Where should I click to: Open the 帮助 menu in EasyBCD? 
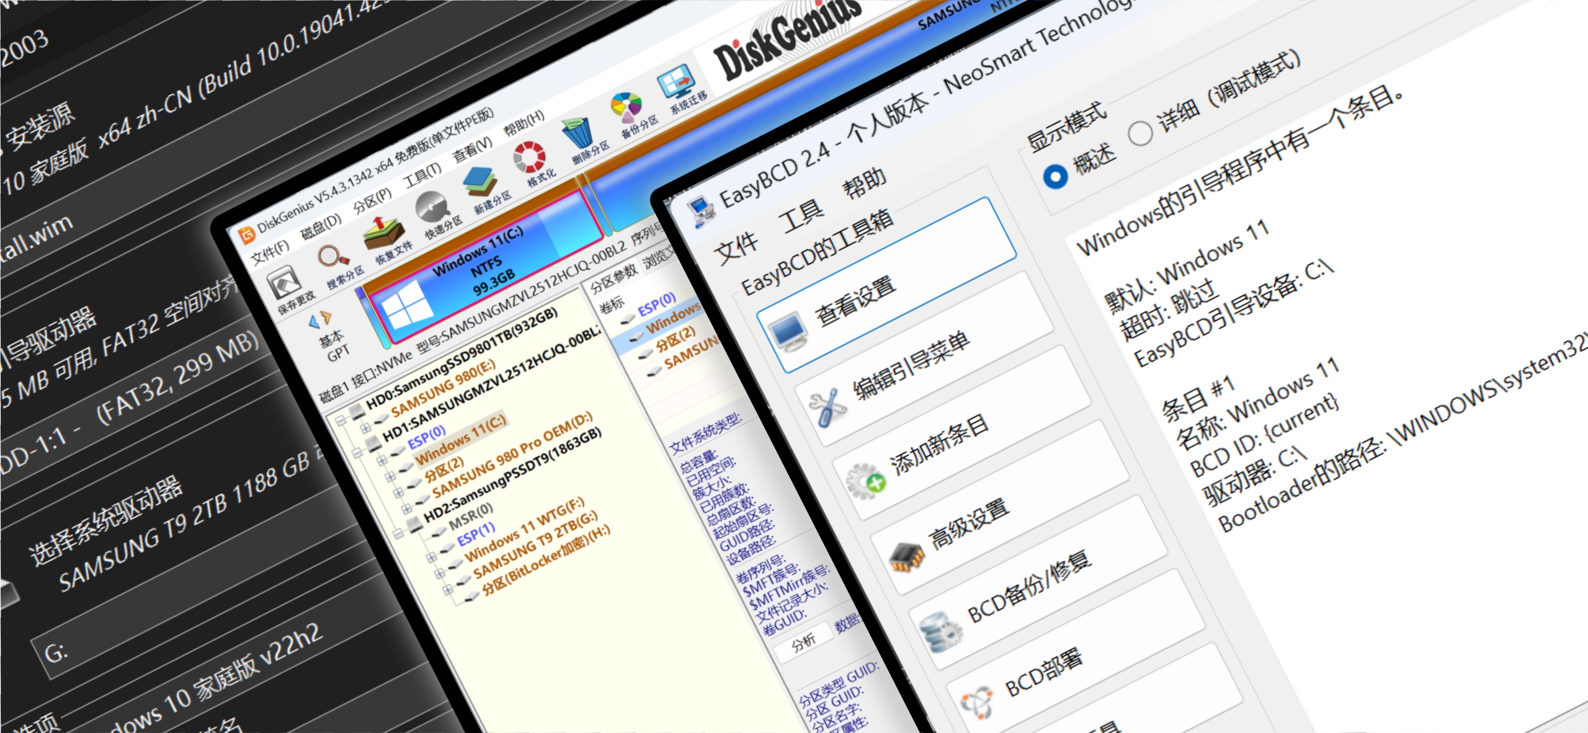(864, 184)
